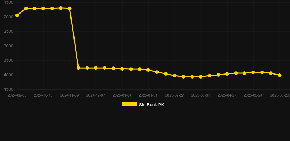Image resolution: width=290 pixels, height=141 pixels.
Task: Select the data point at 2025-03-31
Action: tap(201, 77)
